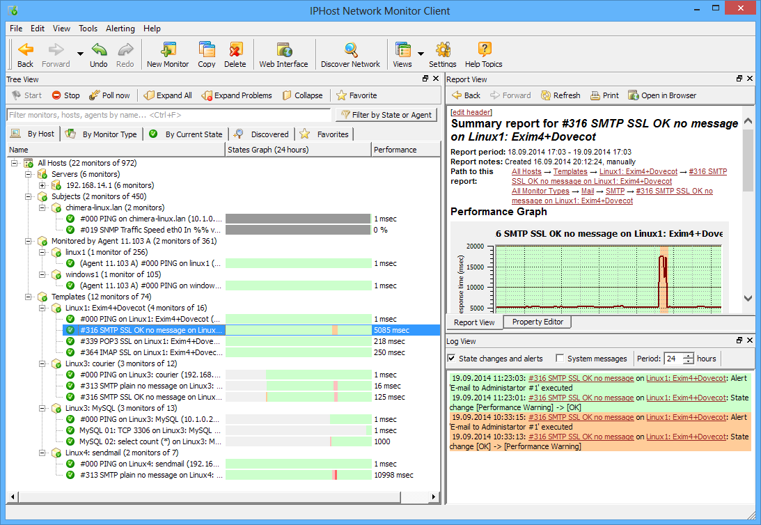The width and height of the screenshot is (761, 525).
Task: Mark selected monitor as Favorite
Action: (x=356, y=95)
